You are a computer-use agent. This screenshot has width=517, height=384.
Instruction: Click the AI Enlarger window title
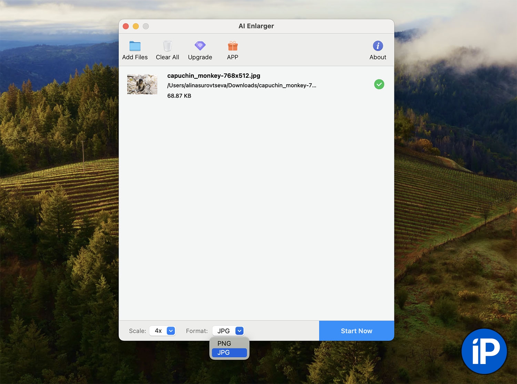(x=256, y=26)
